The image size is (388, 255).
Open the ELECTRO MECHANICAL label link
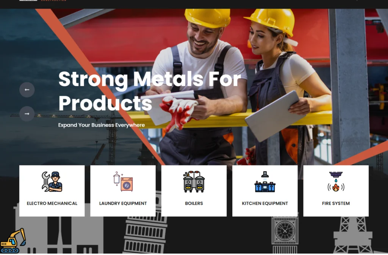pos(52,204)
